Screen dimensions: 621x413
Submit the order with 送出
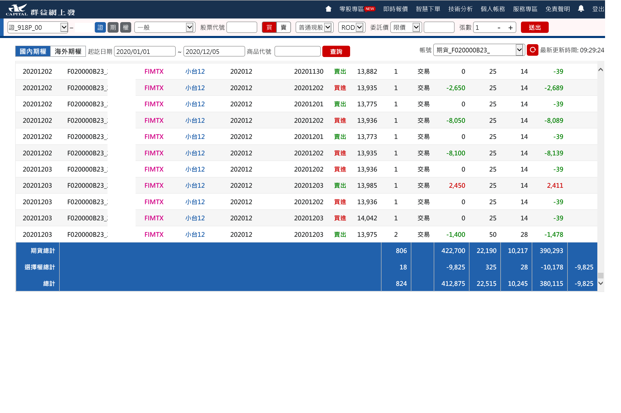535,27
